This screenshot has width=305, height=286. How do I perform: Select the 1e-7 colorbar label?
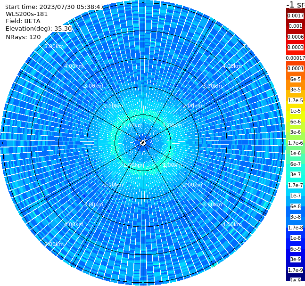click(296, 196)
